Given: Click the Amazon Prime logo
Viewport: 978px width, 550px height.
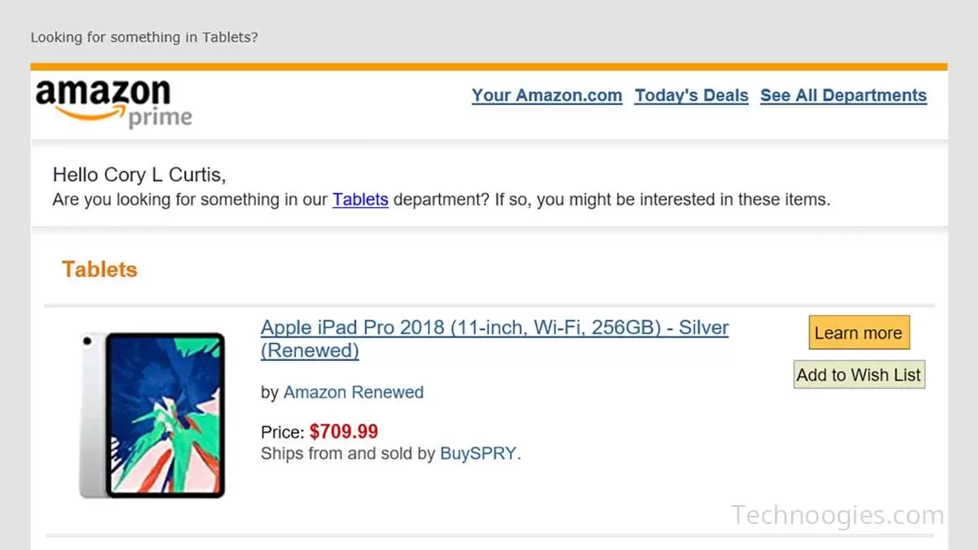Looking at the screenshot, I should 112,99.
